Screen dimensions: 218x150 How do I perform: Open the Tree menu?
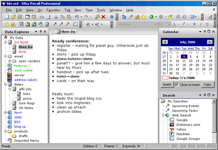click(89, 10)
